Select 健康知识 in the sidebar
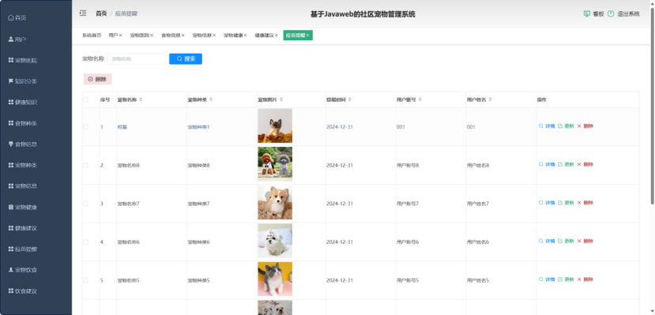 [23, 102]
